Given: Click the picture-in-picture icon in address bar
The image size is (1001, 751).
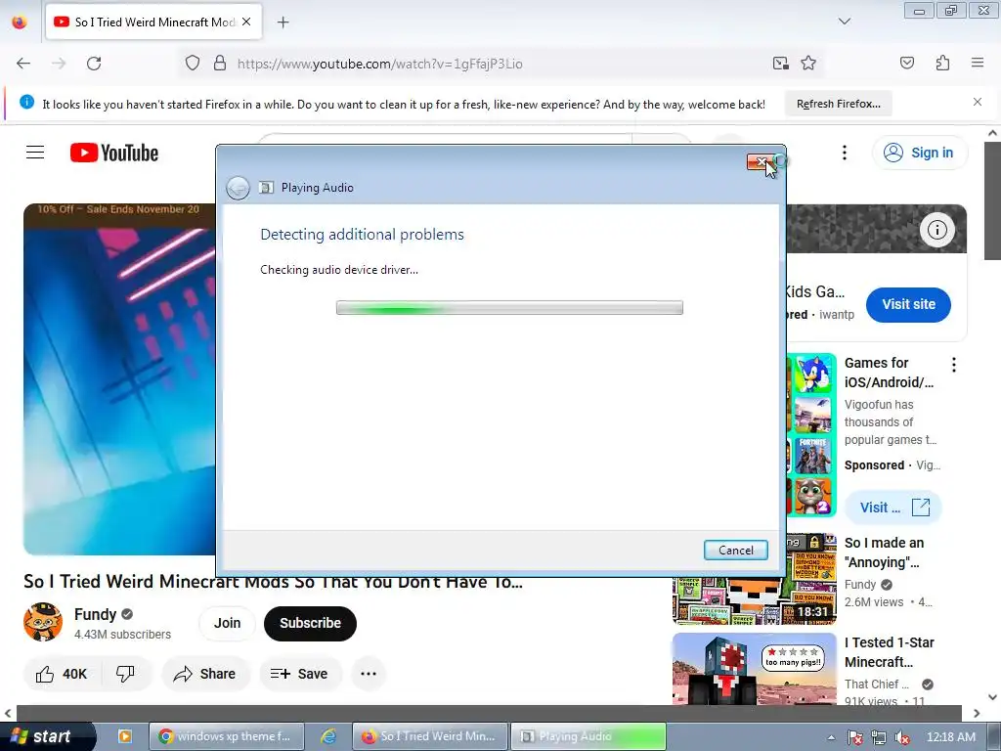Looking at the screenshot, I should point(780,64).
